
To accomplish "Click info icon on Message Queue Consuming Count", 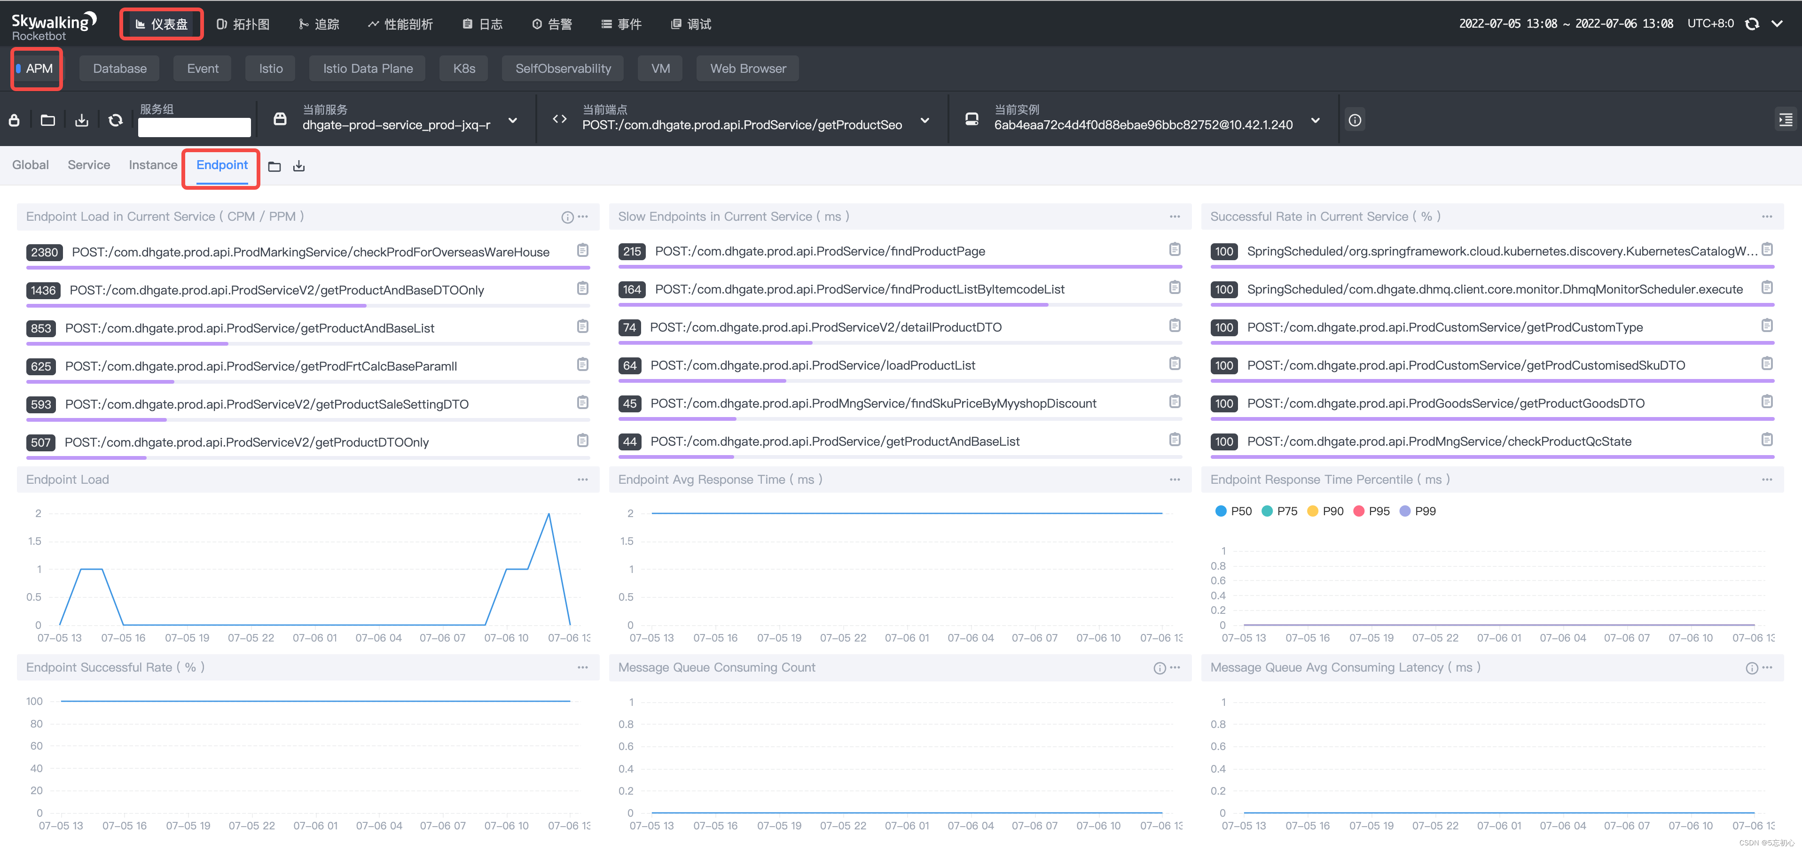I will pos(1160,668).
